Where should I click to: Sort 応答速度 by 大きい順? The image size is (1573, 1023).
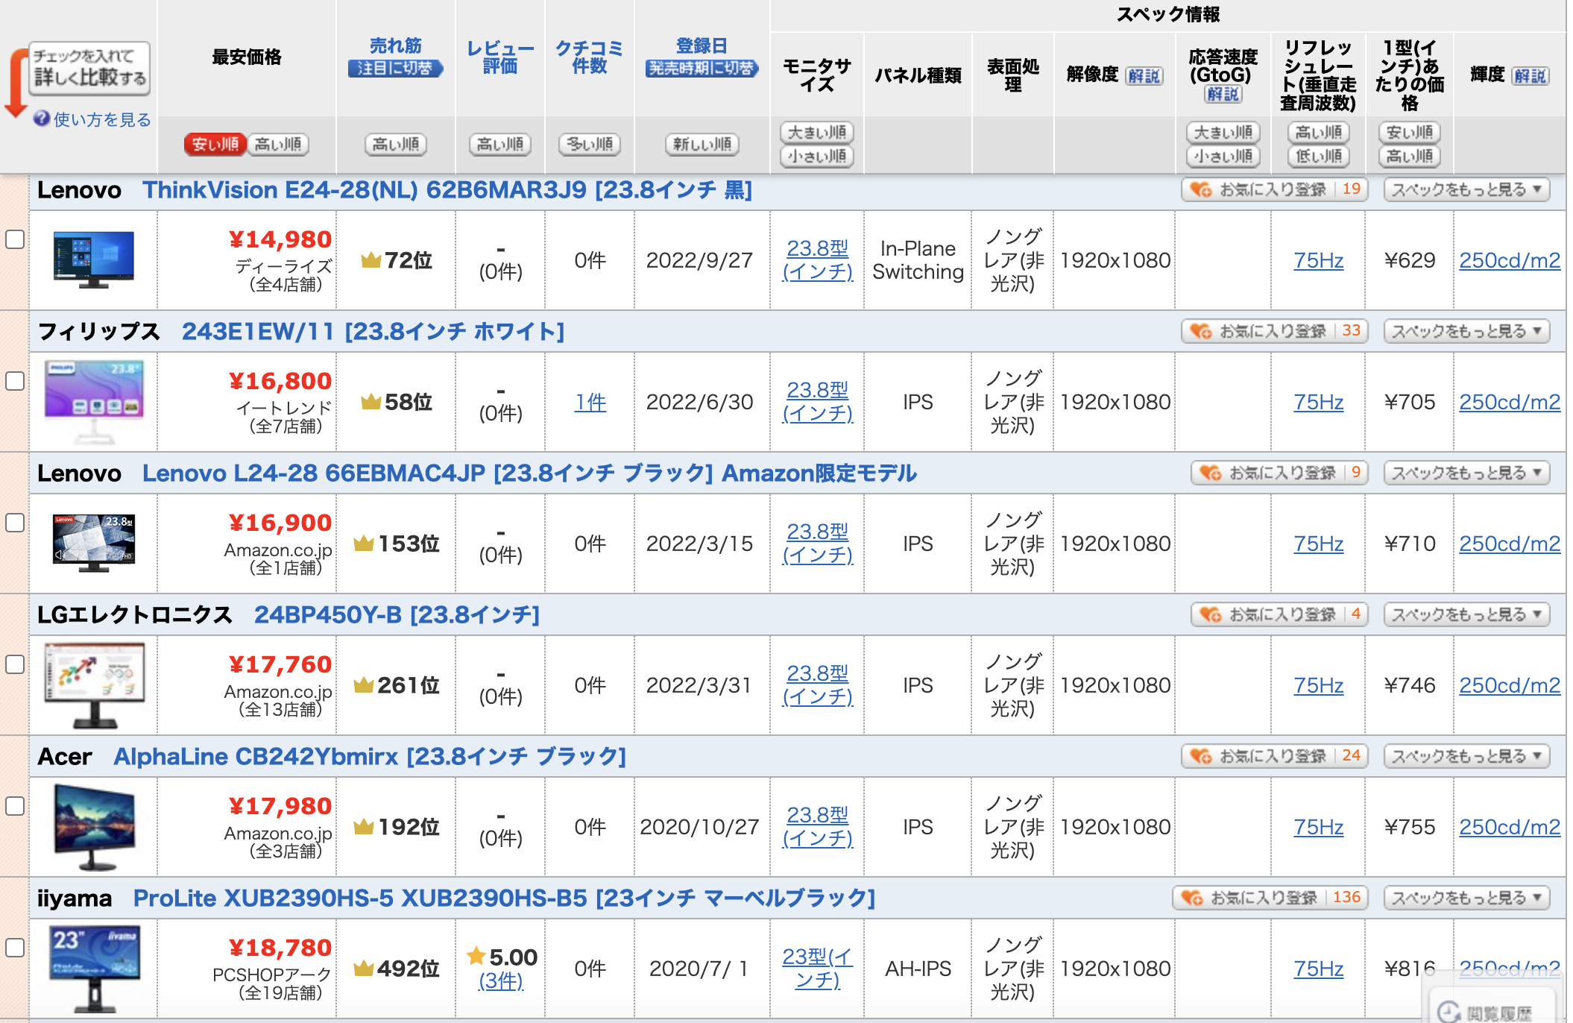pos(1223,133)
